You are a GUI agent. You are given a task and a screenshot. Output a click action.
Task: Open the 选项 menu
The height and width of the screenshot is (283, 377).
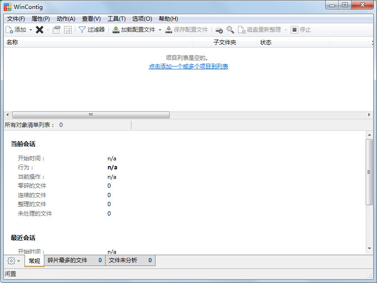(x=141, y=19)
